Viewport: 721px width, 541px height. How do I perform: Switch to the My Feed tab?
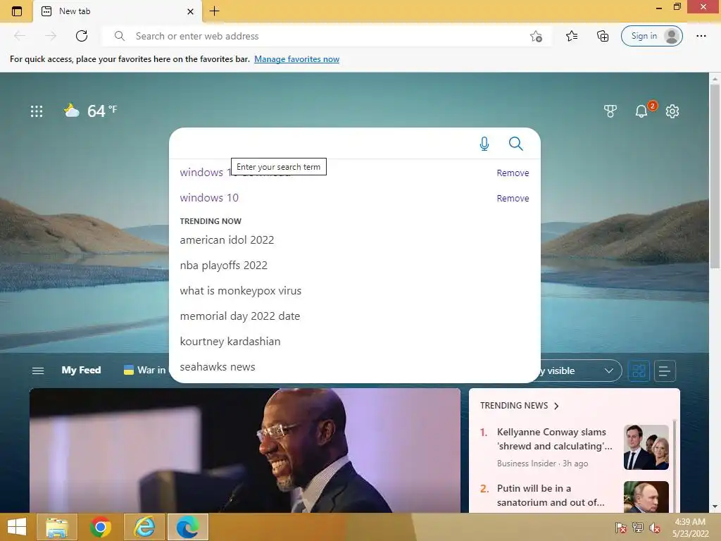(81, 370)
